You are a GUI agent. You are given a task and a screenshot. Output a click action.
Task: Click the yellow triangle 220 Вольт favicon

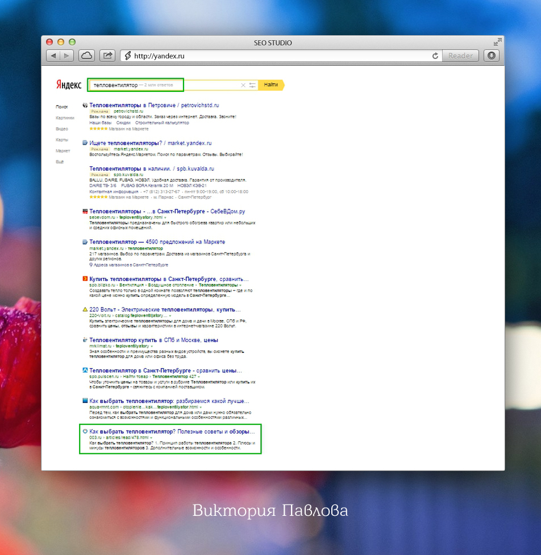pyautogui.click(x=85, y=309)
